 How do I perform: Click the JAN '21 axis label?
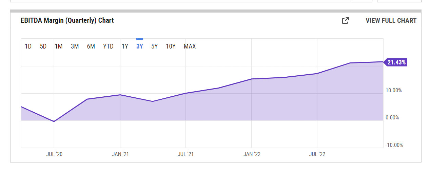(x=120, y=154)
